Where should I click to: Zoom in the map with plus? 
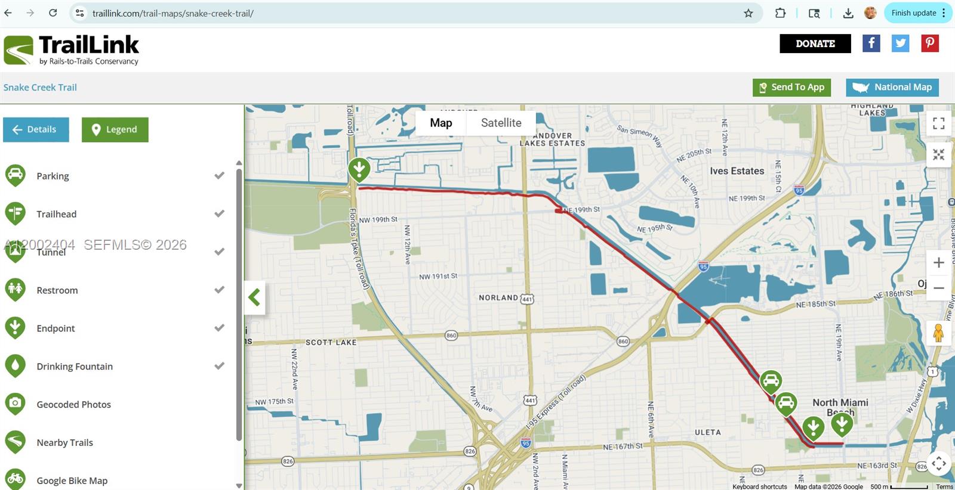pos(938,263)
